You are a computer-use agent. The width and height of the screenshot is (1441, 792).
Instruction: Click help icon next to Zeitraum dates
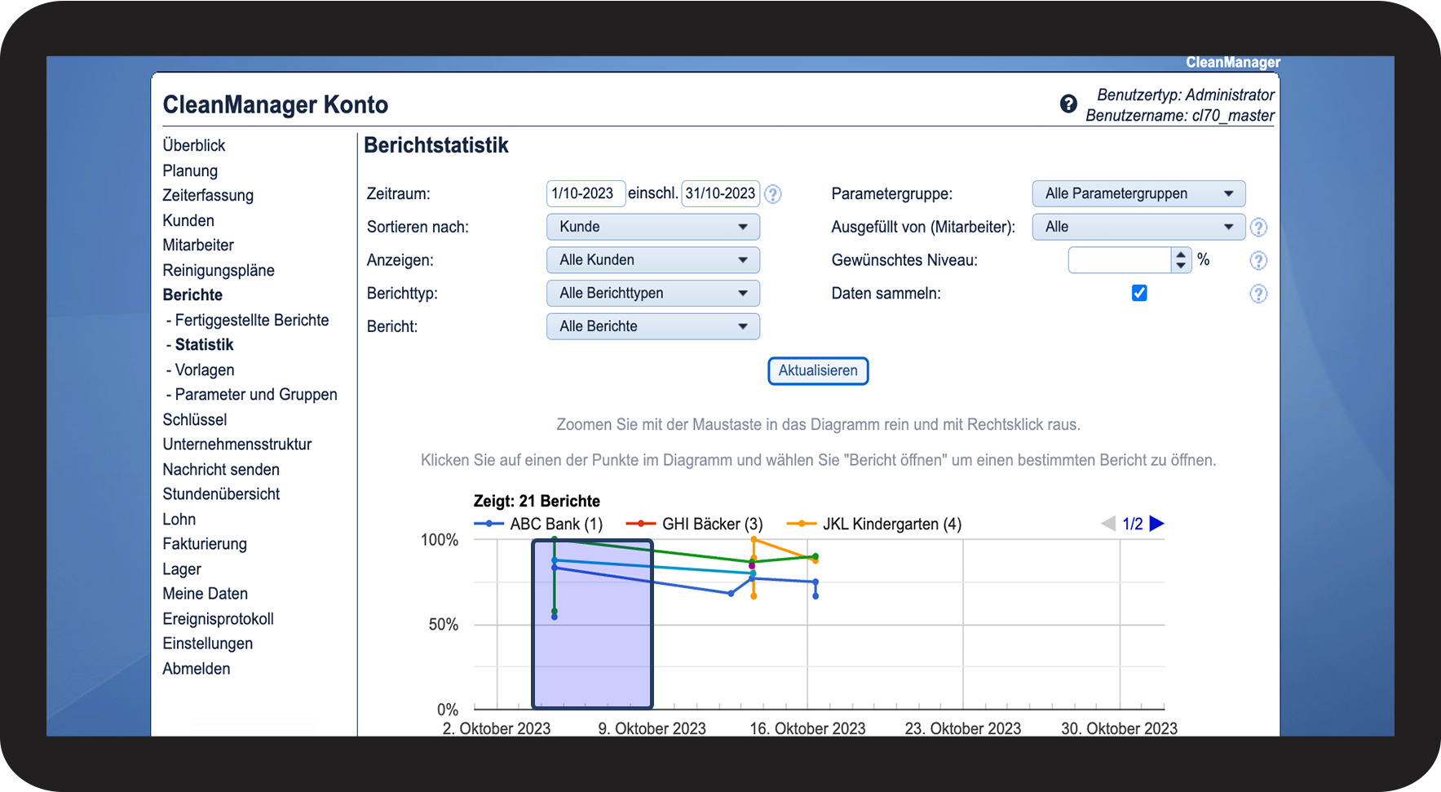(x=773, y=194)
